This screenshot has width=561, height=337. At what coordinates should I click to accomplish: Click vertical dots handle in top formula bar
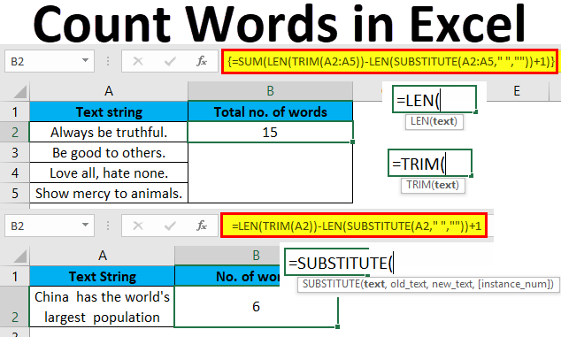pyautogui.click(x=108, y=61)
